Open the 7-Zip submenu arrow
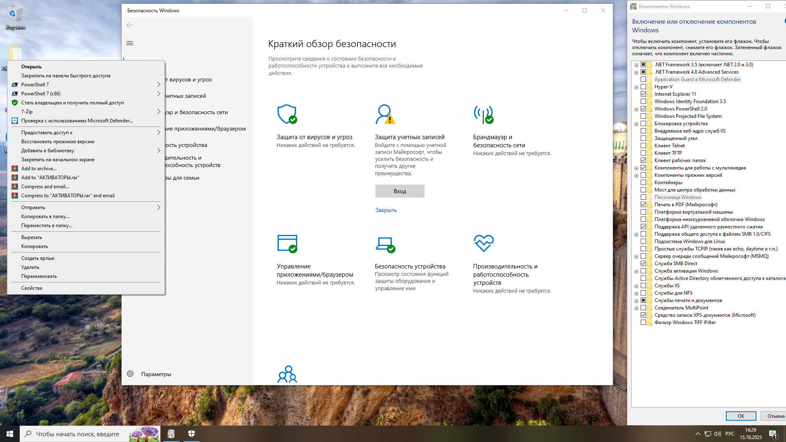This screenshot has width=786, height=442. (158, 112)
